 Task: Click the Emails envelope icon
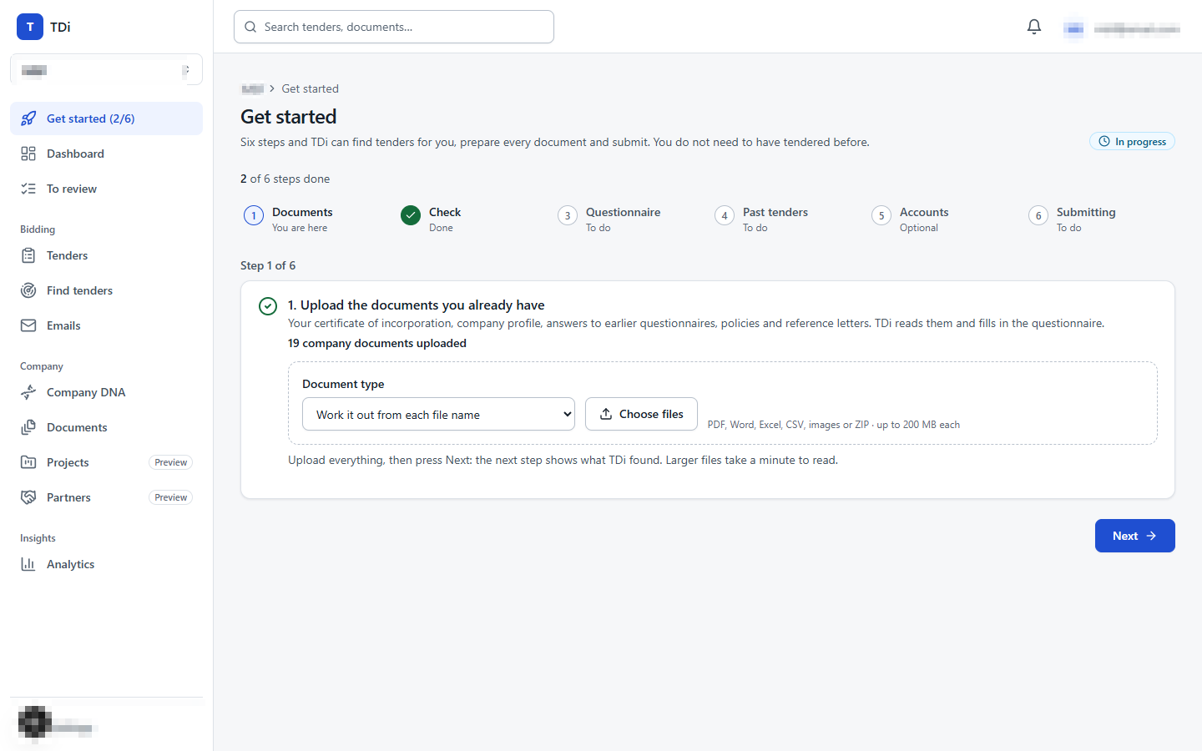(28, 325)
